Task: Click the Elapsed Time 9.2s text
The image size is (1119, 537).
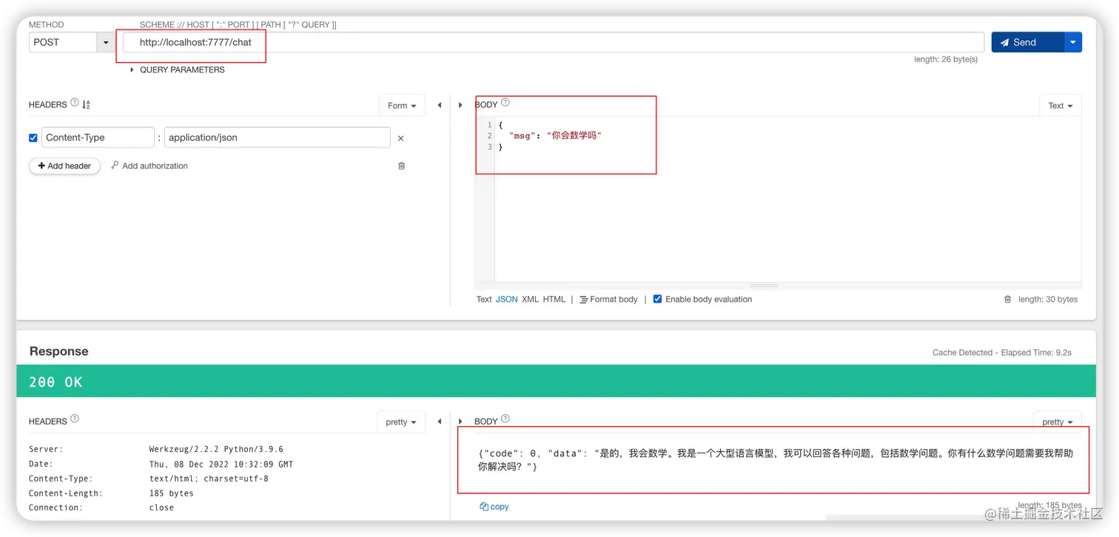Action: (1036, 353)
